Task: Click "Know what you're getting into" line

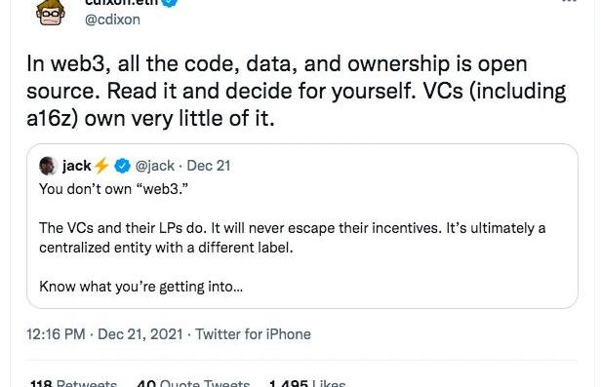Action: pyautogui.click(x=140, y=287)
